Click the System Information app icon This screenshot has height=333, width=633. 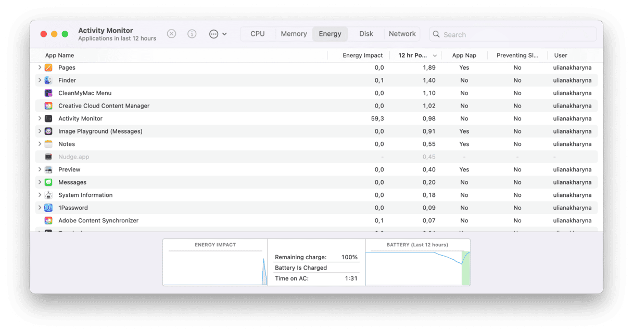point(48,195)
